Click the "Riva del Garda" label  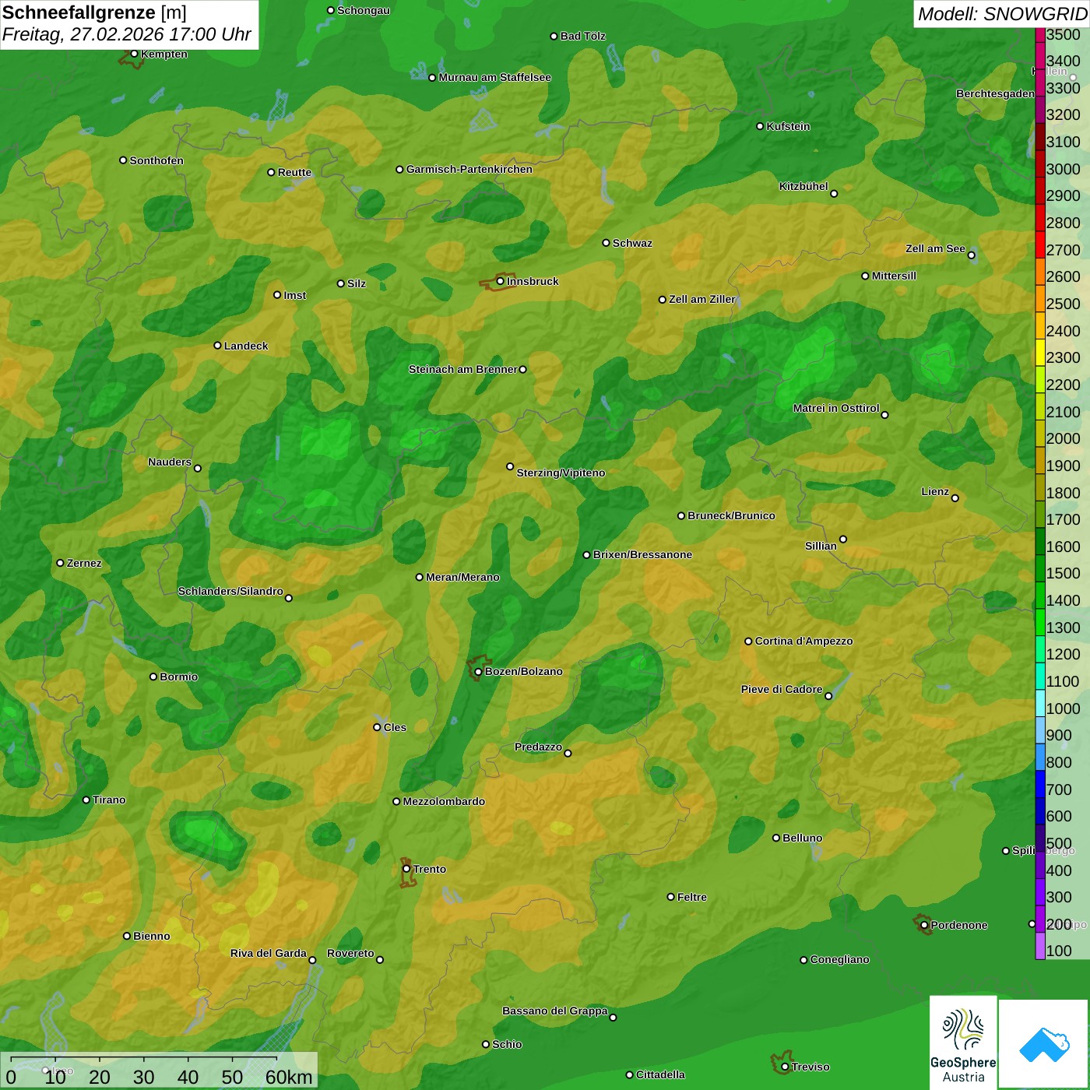269,953
